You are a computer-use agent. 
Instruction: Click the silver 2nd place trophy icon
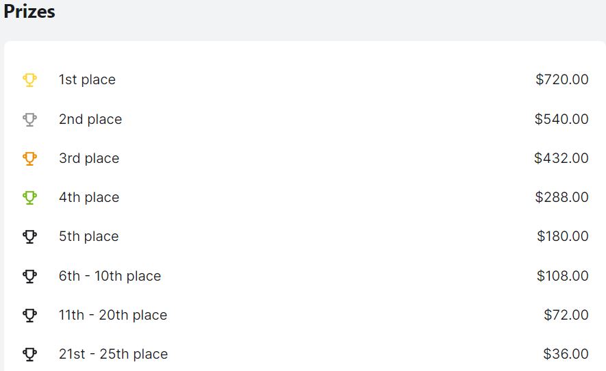[x=29, y=119]
